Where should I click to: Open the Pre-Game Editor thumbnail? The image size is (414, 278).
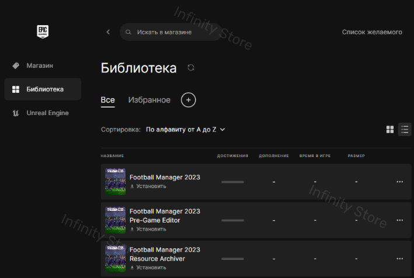116,220
